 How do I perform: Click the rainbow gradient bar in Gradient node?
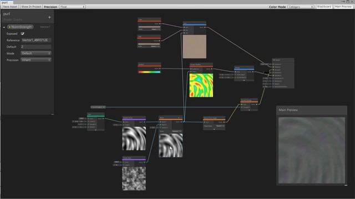pyautogui.click(x=149, y=72)
